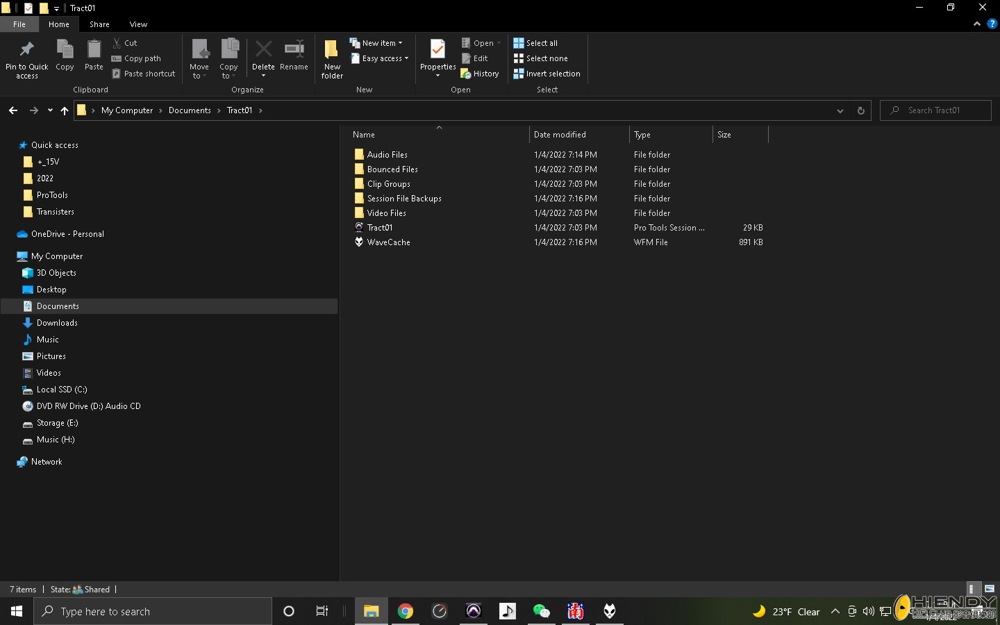Open the Easy access dropdown

pyautogui.click(x=378, y=58)
